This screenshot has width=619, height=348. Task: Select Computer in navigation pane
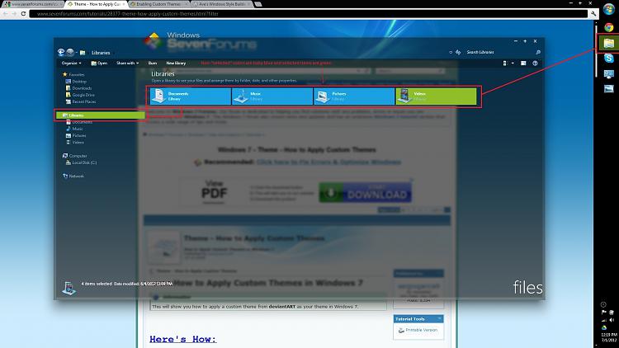point(74,156)
